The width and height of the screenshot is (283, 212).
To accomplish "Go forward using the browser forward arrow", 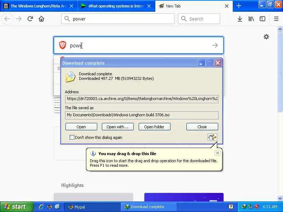I will [19, 19].
